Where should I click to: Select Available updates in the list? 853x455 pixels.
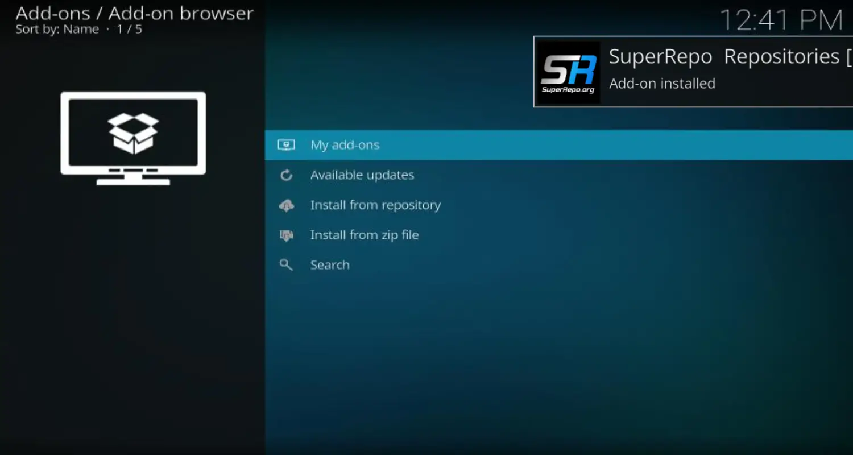(x=559, y=175)
